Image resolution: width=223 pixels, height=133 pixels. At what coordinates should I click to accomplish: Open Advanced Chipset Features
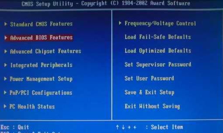click(46, 51)
